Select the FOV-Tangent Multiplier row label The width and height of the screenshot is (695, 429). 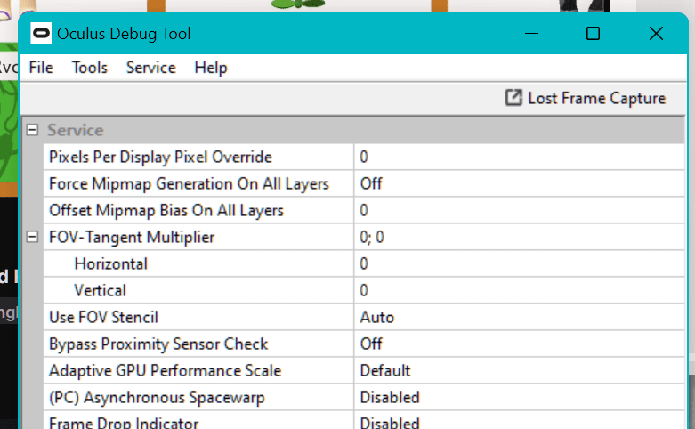pos(132,237)
